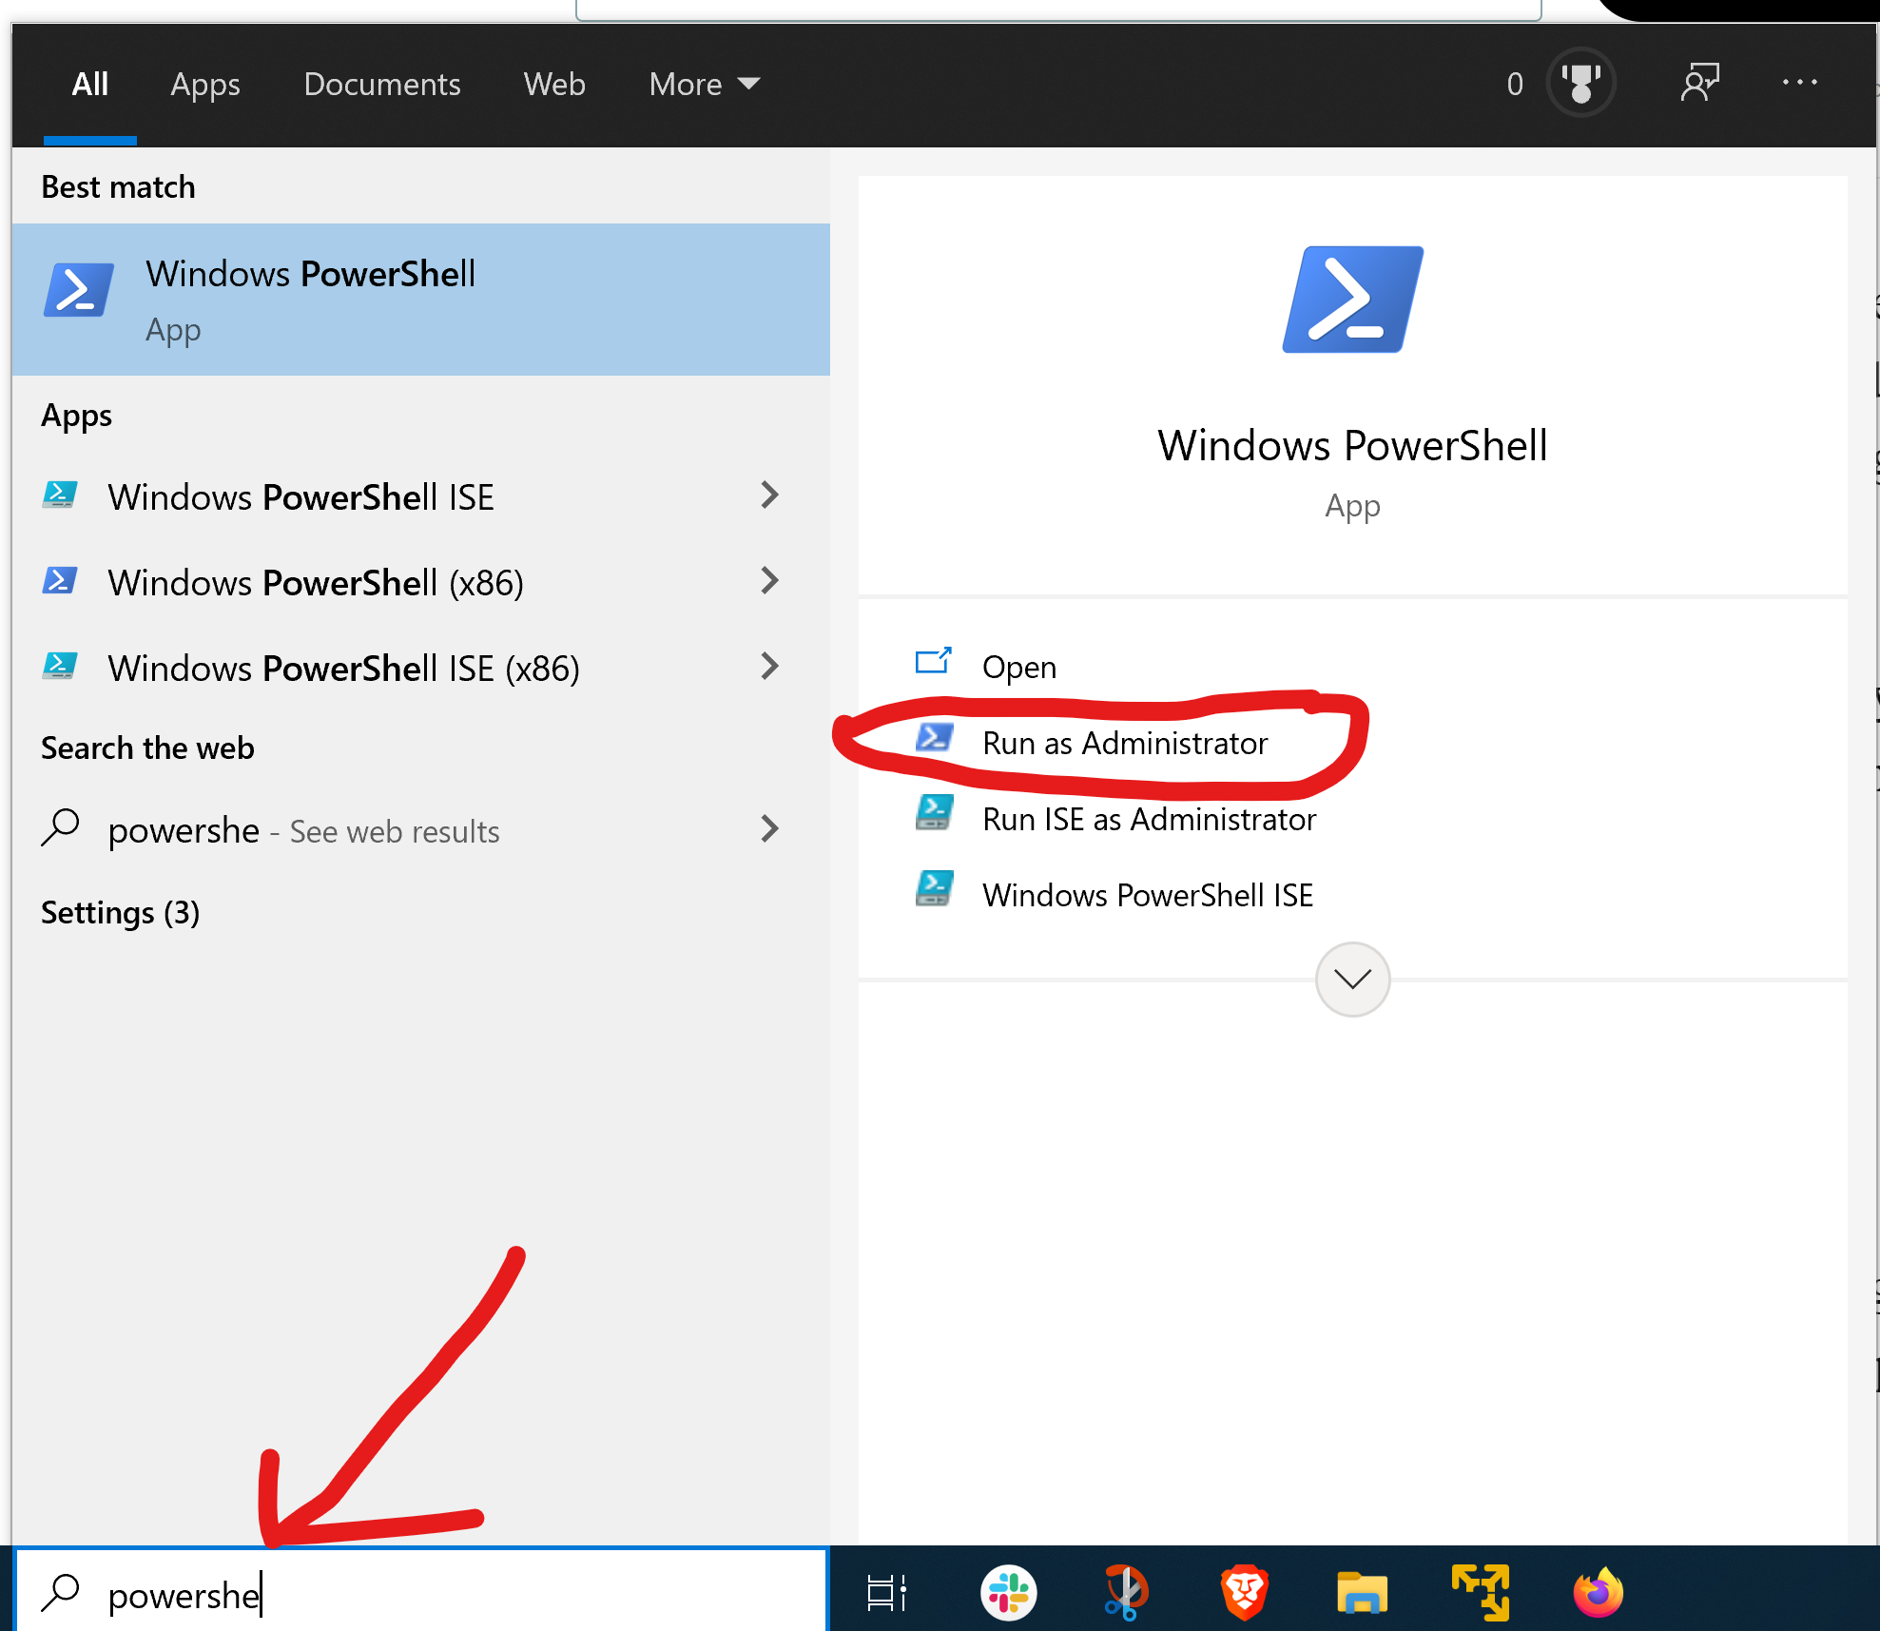Click Windows PowerShell ISE (x86) icon

60,666
